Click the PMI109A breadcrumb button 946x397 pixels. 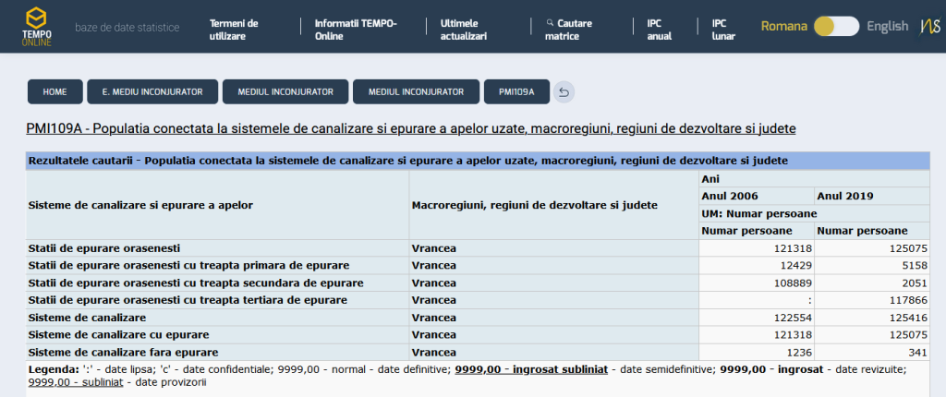516,91
